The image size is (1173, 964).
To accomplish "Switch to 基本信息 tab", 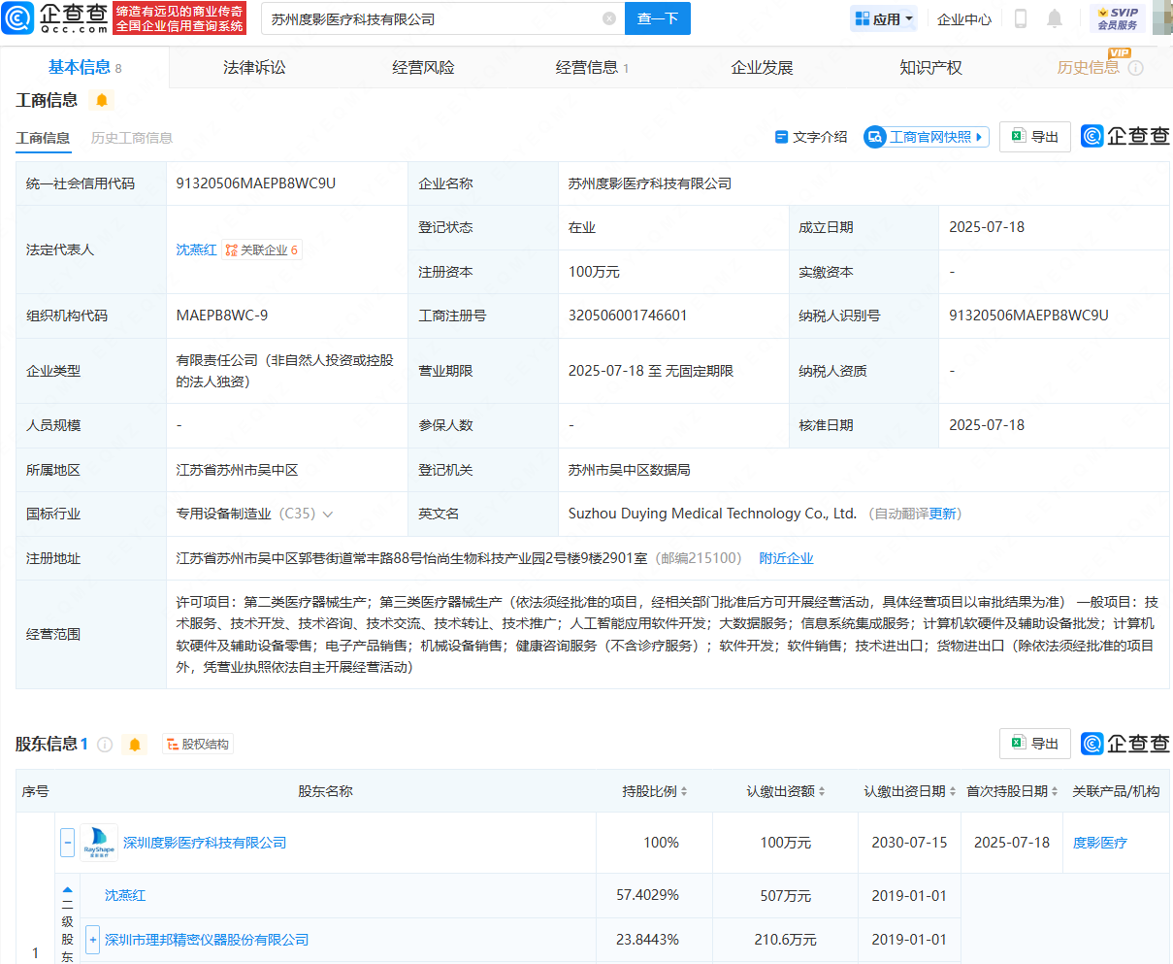I will pyautogui.click(x=85, y=67).
